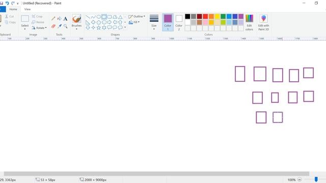Select the Text tool

(65, 19)
